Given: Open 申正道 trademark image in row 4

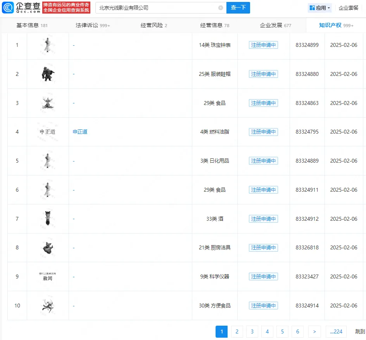Looking at the screenshot, I should [48, 132].
